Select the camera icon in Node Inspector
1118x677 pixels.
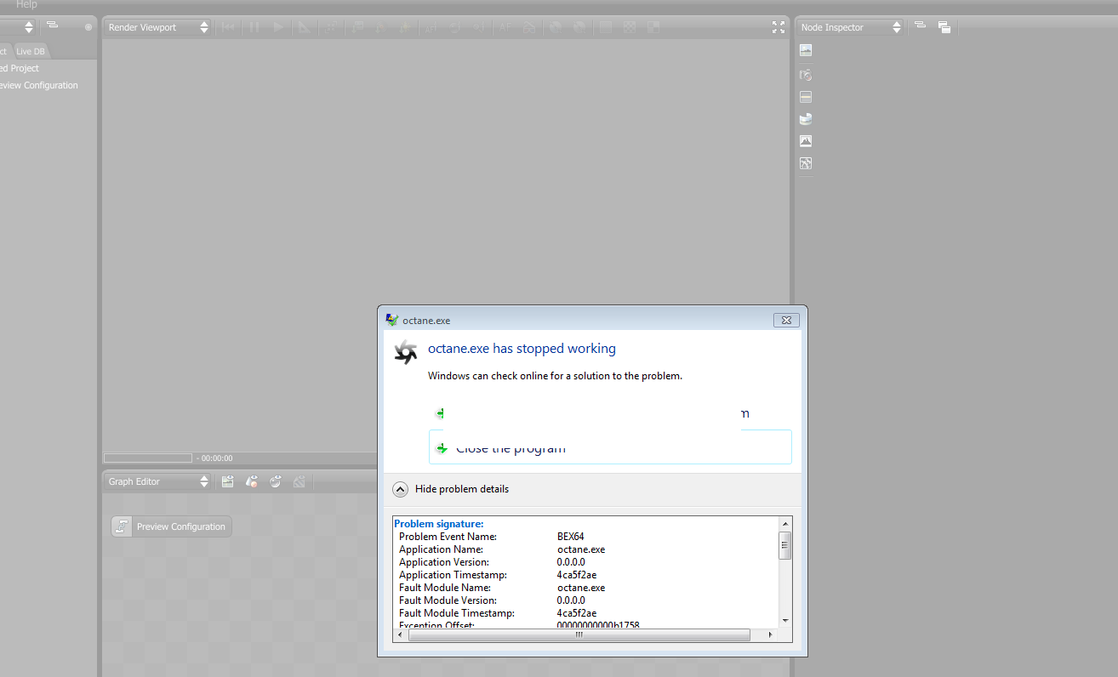806,75
